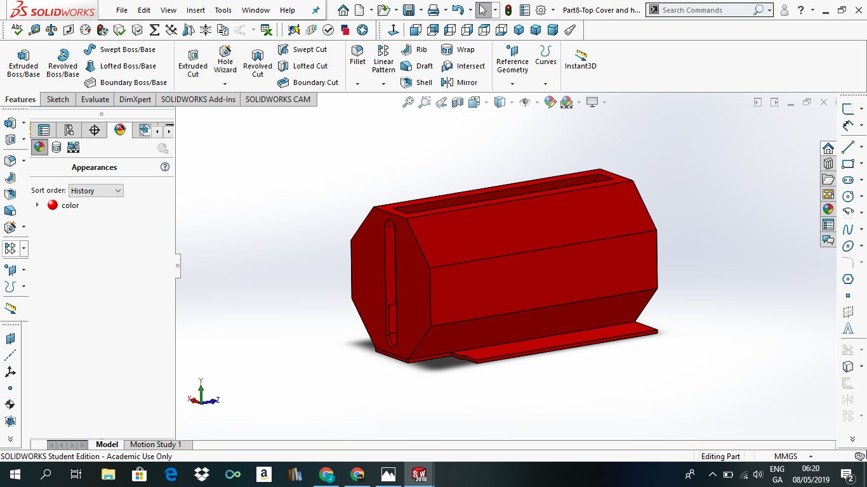Screen dimensions: 867x487
Task: Open Equations sigma icon
Action: coord(154,30)
